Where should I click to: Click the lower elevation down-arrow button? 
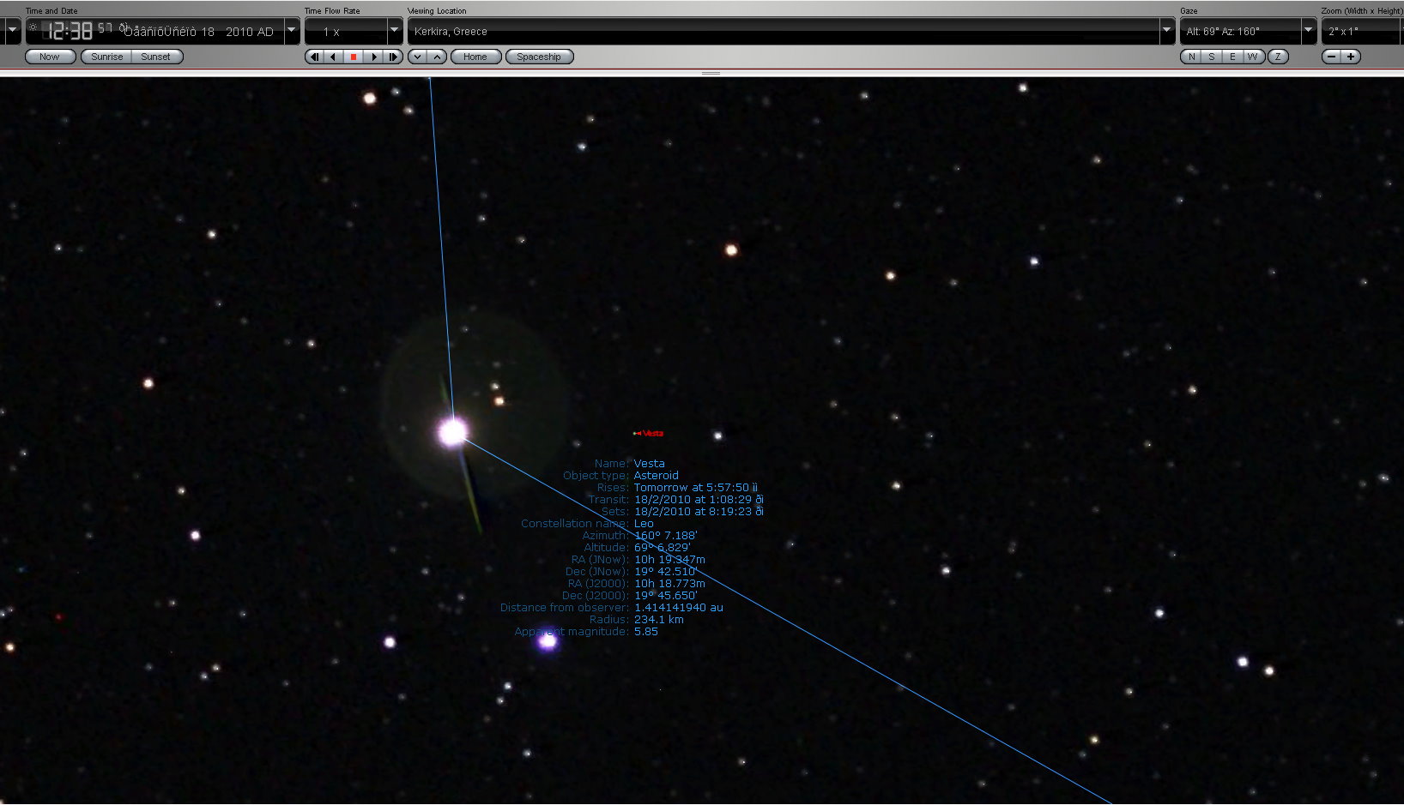418,57
